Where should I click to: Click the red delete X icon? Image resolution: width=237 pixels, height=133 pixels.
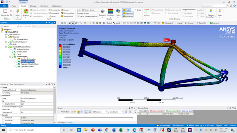11,11
